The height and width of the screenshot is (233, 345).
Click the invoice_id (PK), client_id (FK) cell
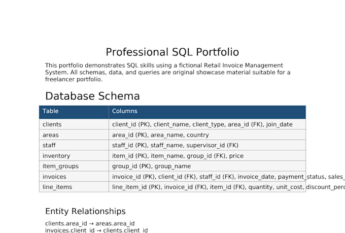[207, 177]
